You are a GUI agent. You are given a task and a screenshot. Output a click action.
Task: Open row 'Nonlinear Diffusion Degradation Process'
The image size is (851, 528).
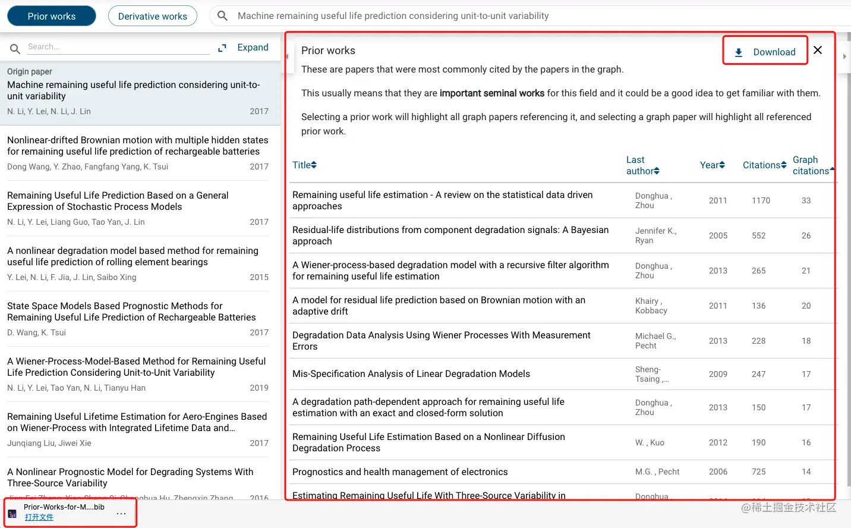coord(562,442)
